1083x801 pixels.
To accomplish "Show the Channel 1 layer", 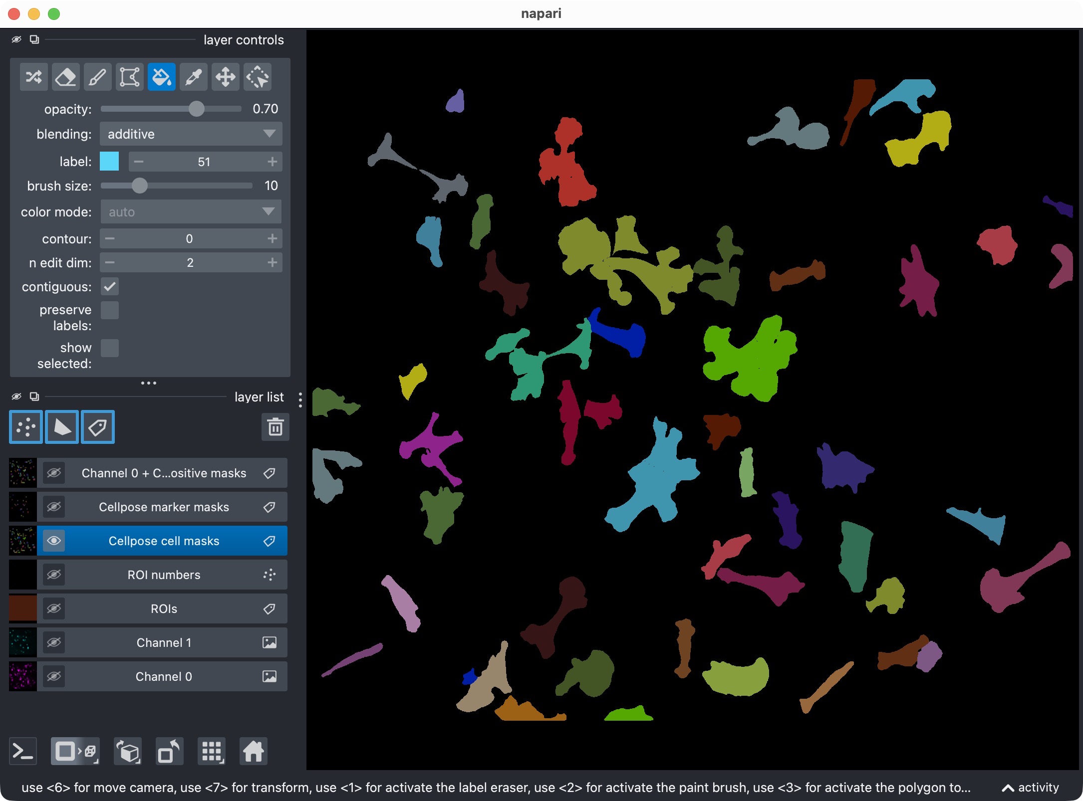I will click(54, 642).
